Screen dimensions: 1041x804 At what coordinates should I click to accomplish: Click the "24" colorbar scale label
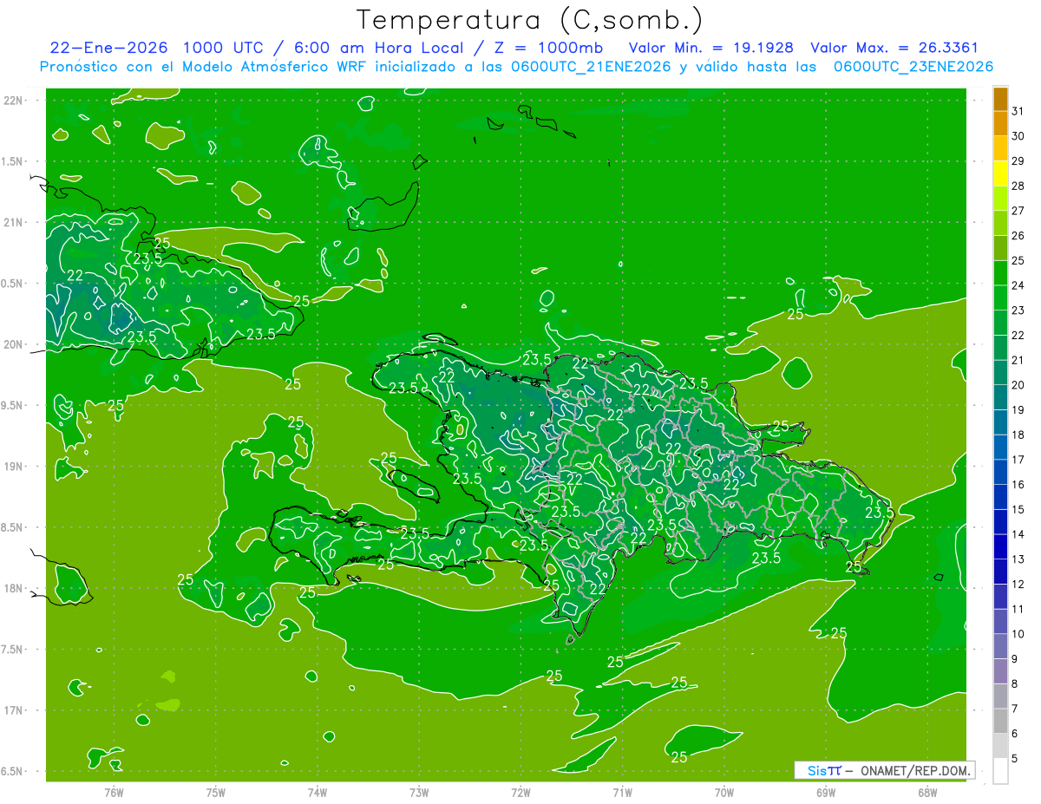click(x=1018, y=285)
